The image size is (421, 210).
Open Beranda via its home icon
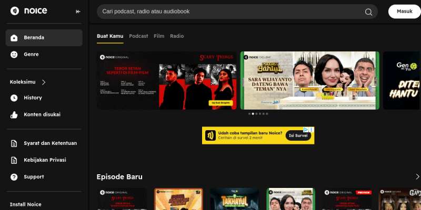coord(14,38)
